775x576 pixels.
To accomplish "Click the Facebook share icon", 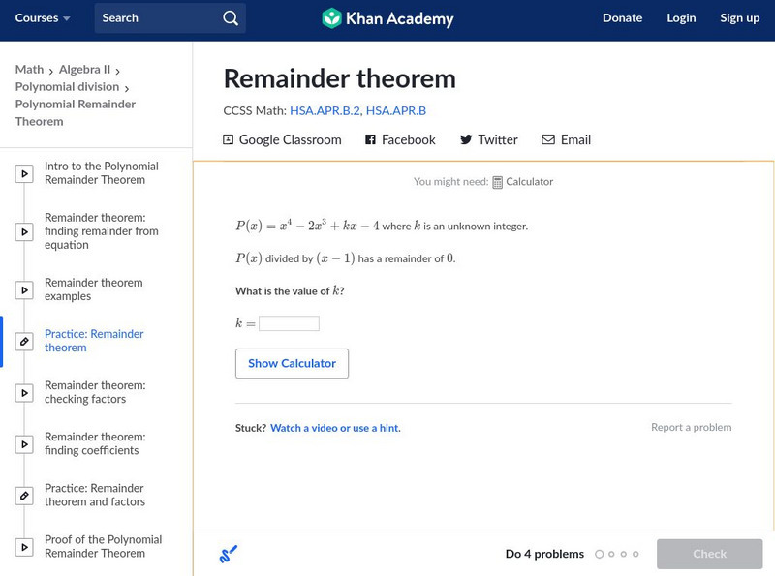I will 370,139.
